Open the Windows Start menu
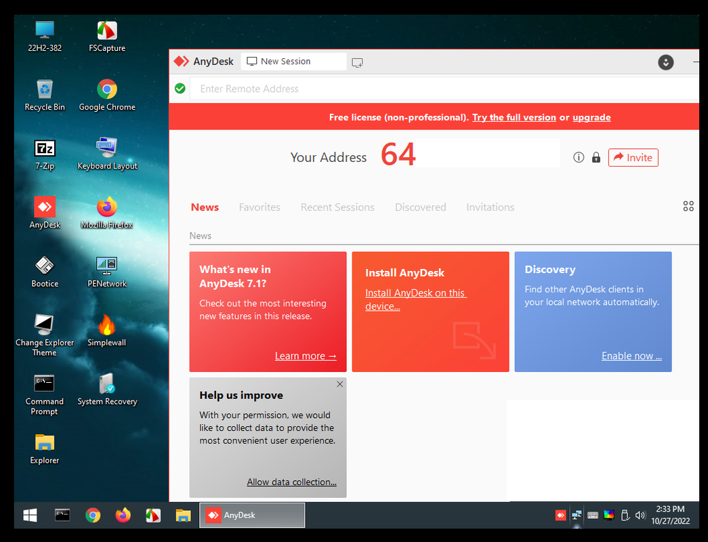The width and height of the screenshot is (708, 542). click(x=30, y=515)
